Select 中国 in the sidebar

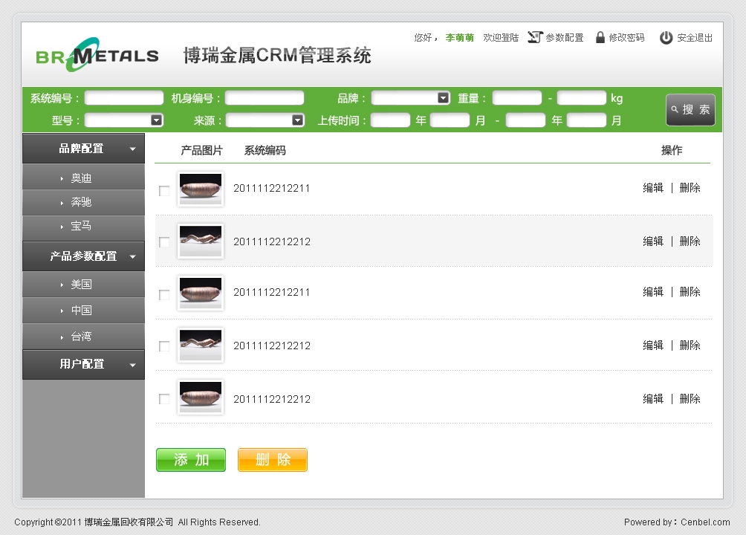point(84,311)
